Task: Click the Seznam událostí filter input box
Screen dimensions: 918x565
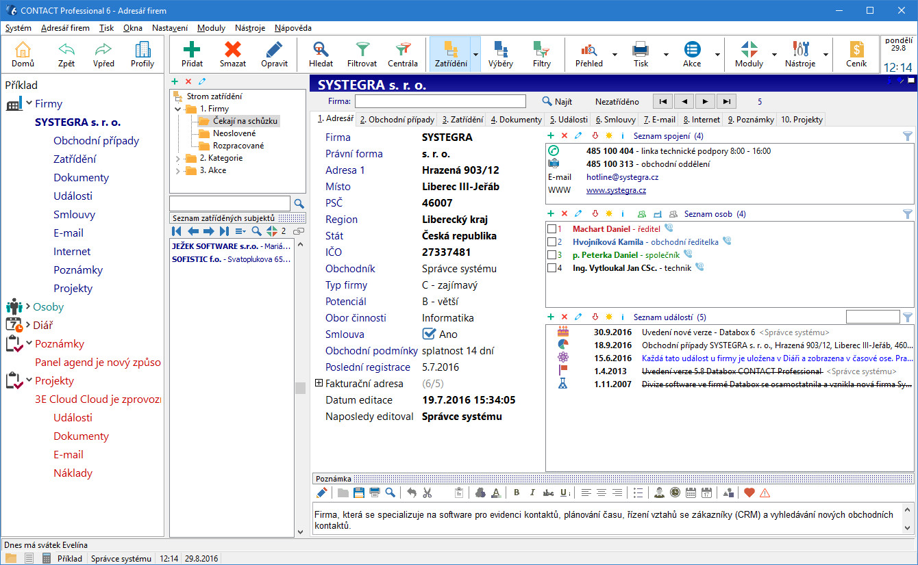Action: [x=873, y=317]
